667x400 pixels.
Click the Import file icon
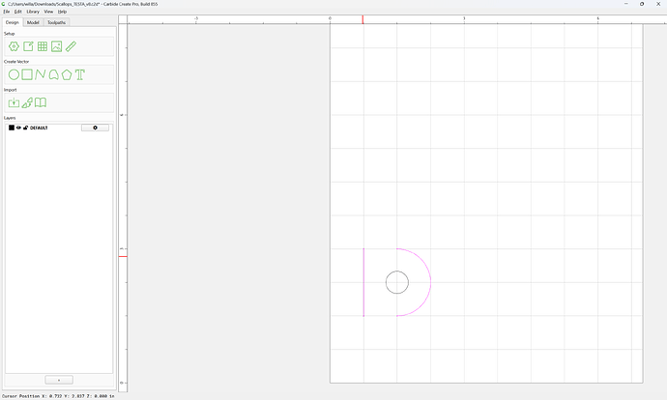14,102
